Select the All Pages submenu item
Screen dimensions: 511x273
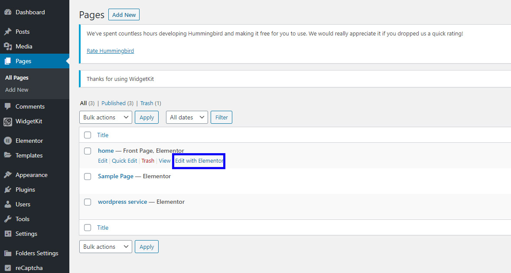coord(16,78)
